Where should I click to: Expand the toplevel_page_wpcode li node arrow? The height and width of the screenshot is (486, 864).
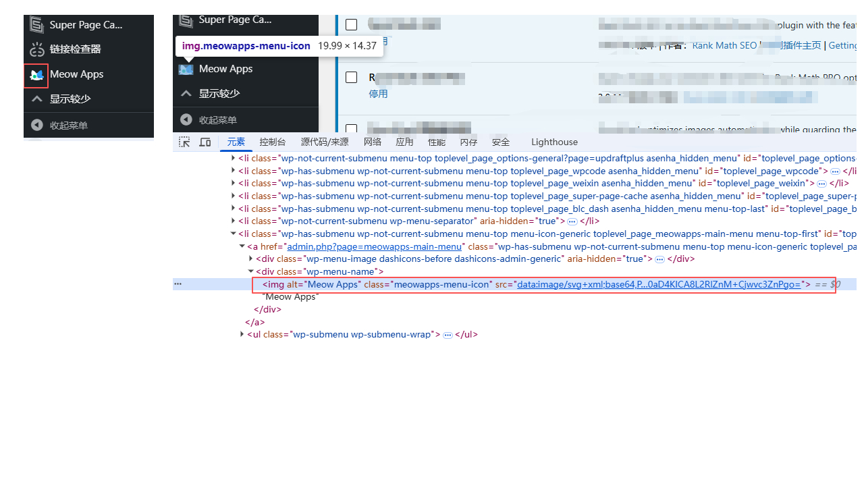tap(234, 171)
